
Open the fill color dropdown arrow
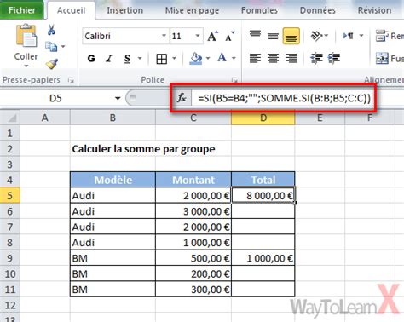coord(208,59)
